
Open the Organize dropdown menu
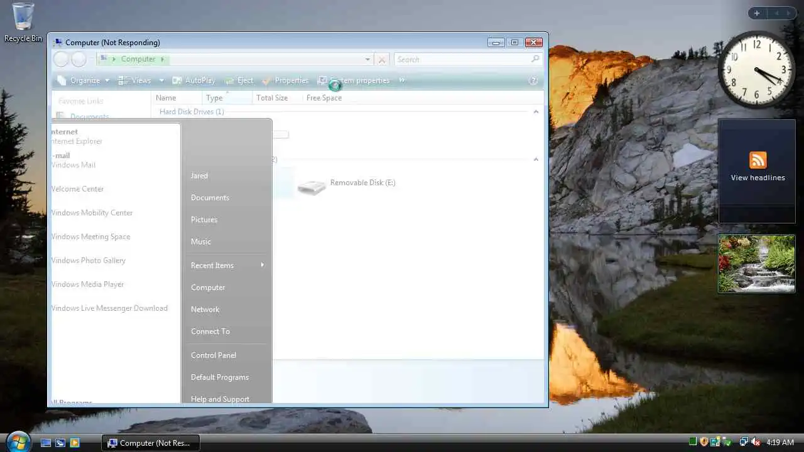coord(83,80)
